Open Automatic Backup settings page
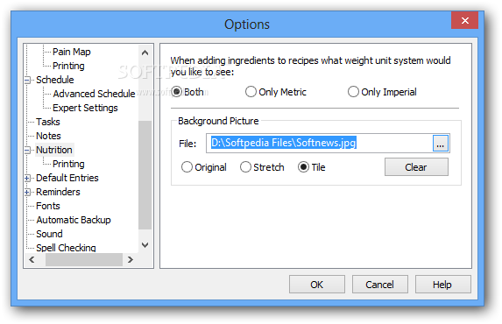502x324 pixels. [74, 220]
